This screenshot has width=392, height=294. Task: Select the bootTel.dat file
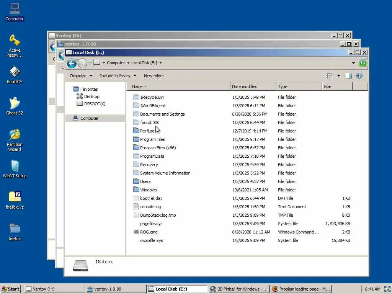coord(151,198)
